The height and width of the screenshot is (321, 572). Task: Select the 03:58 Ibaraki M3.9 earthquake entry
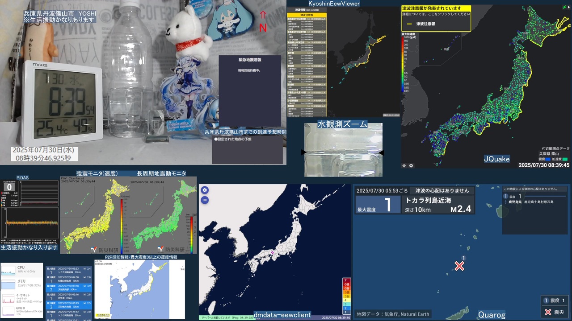(x=69, y=288)
